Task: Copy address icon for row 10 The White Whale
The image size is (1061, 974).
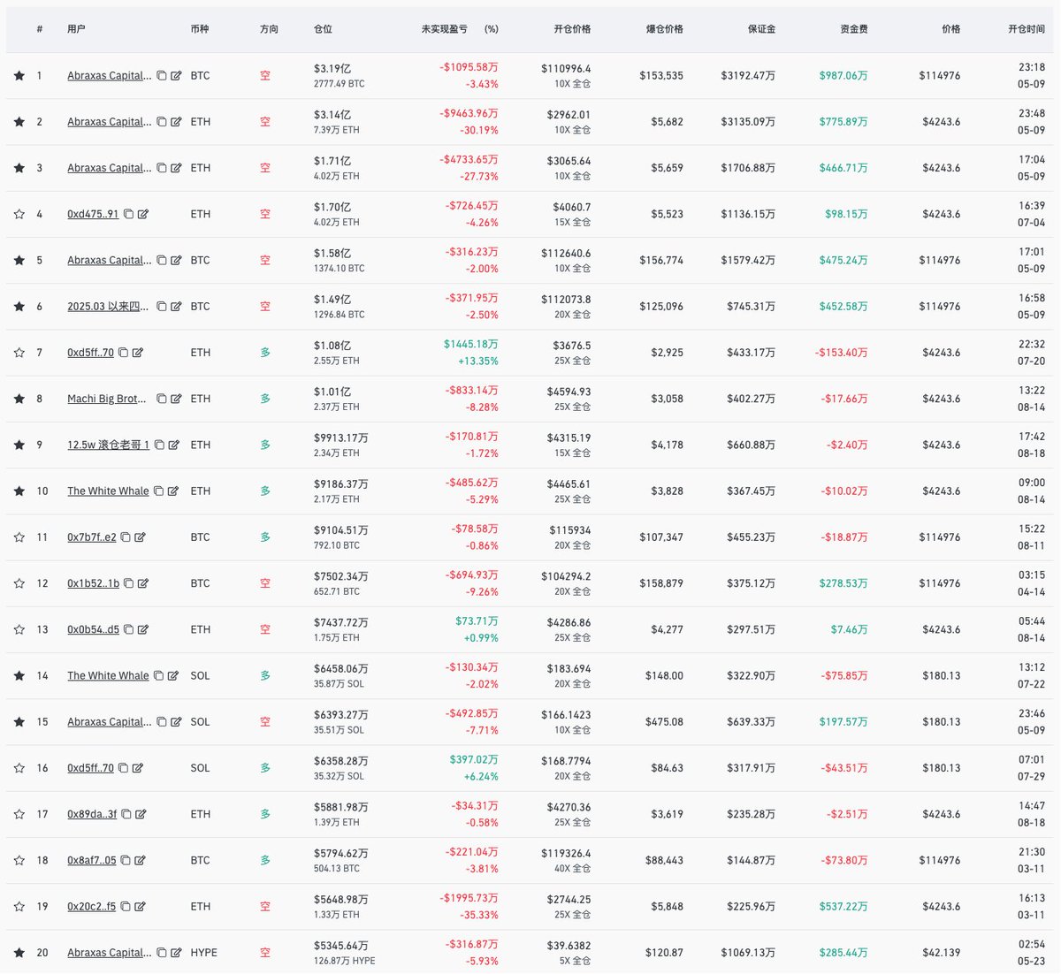Action: tap(158, 491)
